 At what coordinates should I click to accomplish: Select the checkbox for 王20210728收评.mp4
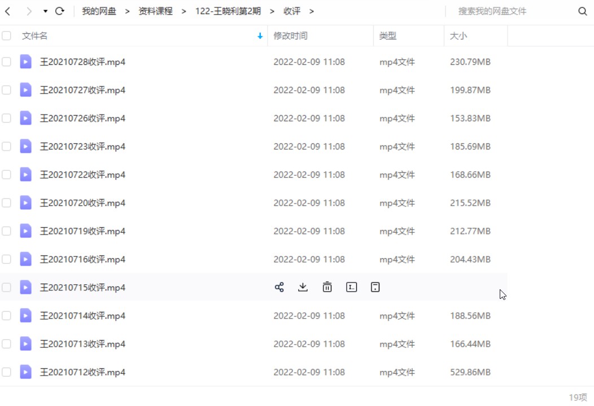click(x=6, y=61)
